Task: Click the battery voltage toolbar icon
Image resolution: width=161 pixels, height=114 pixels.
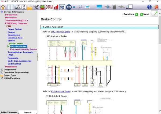Action: (114, 7)
